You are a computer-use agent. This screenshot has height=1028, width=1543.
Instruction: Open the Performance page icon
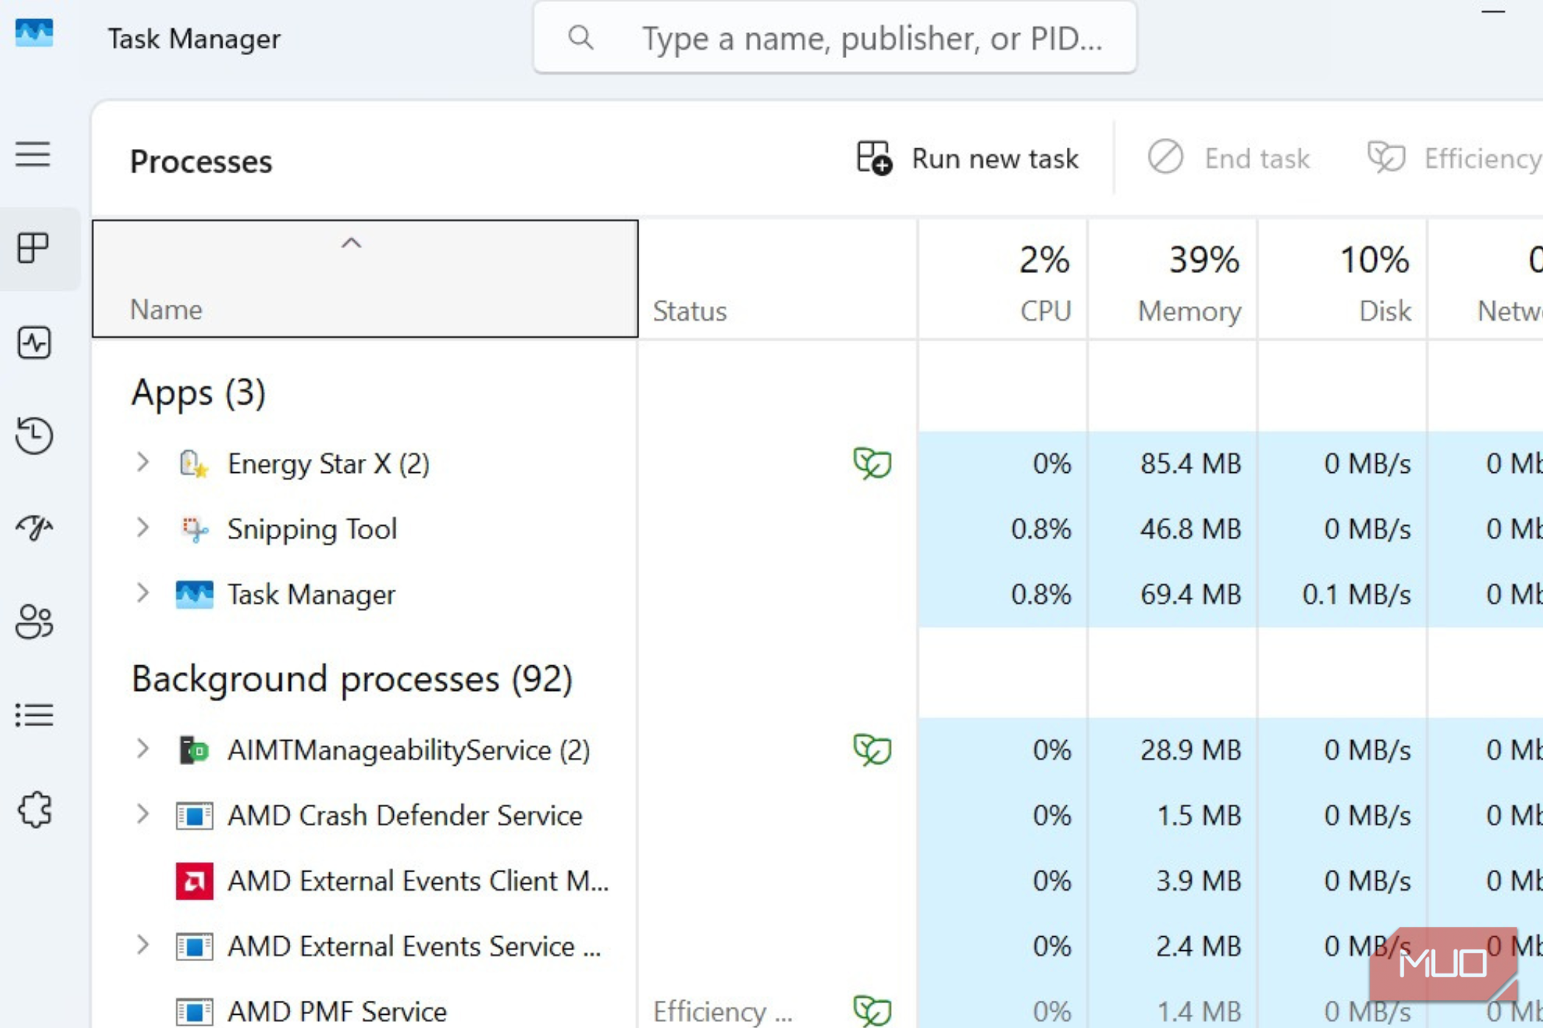[34, 343]
